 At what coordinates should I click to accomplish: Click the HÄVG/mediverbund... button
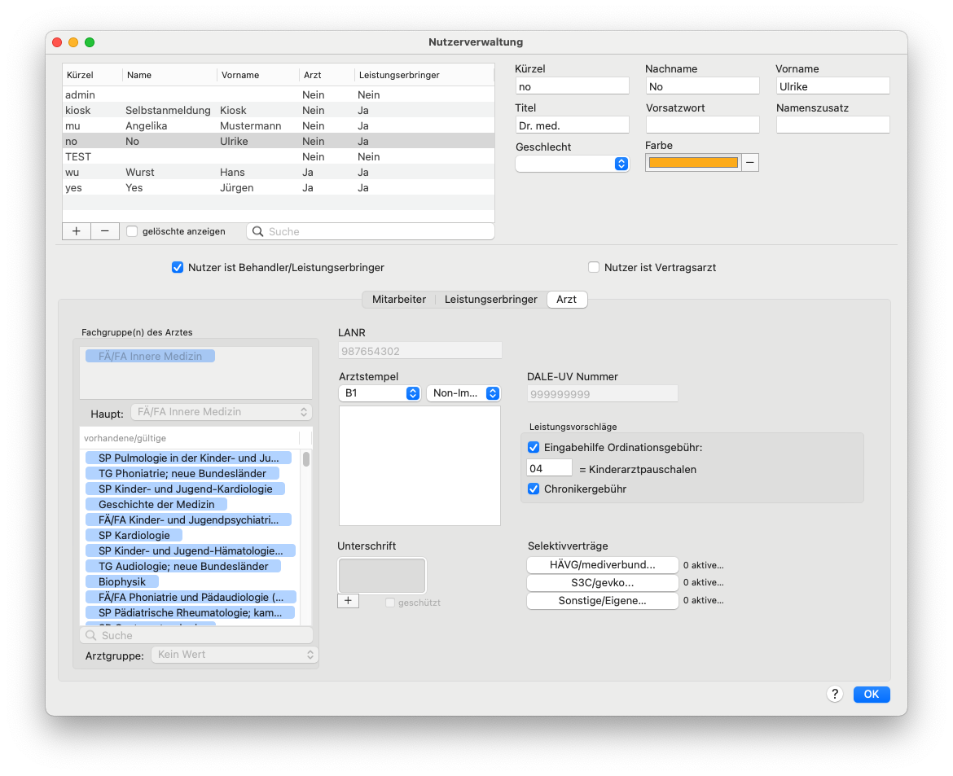point(602,565)
